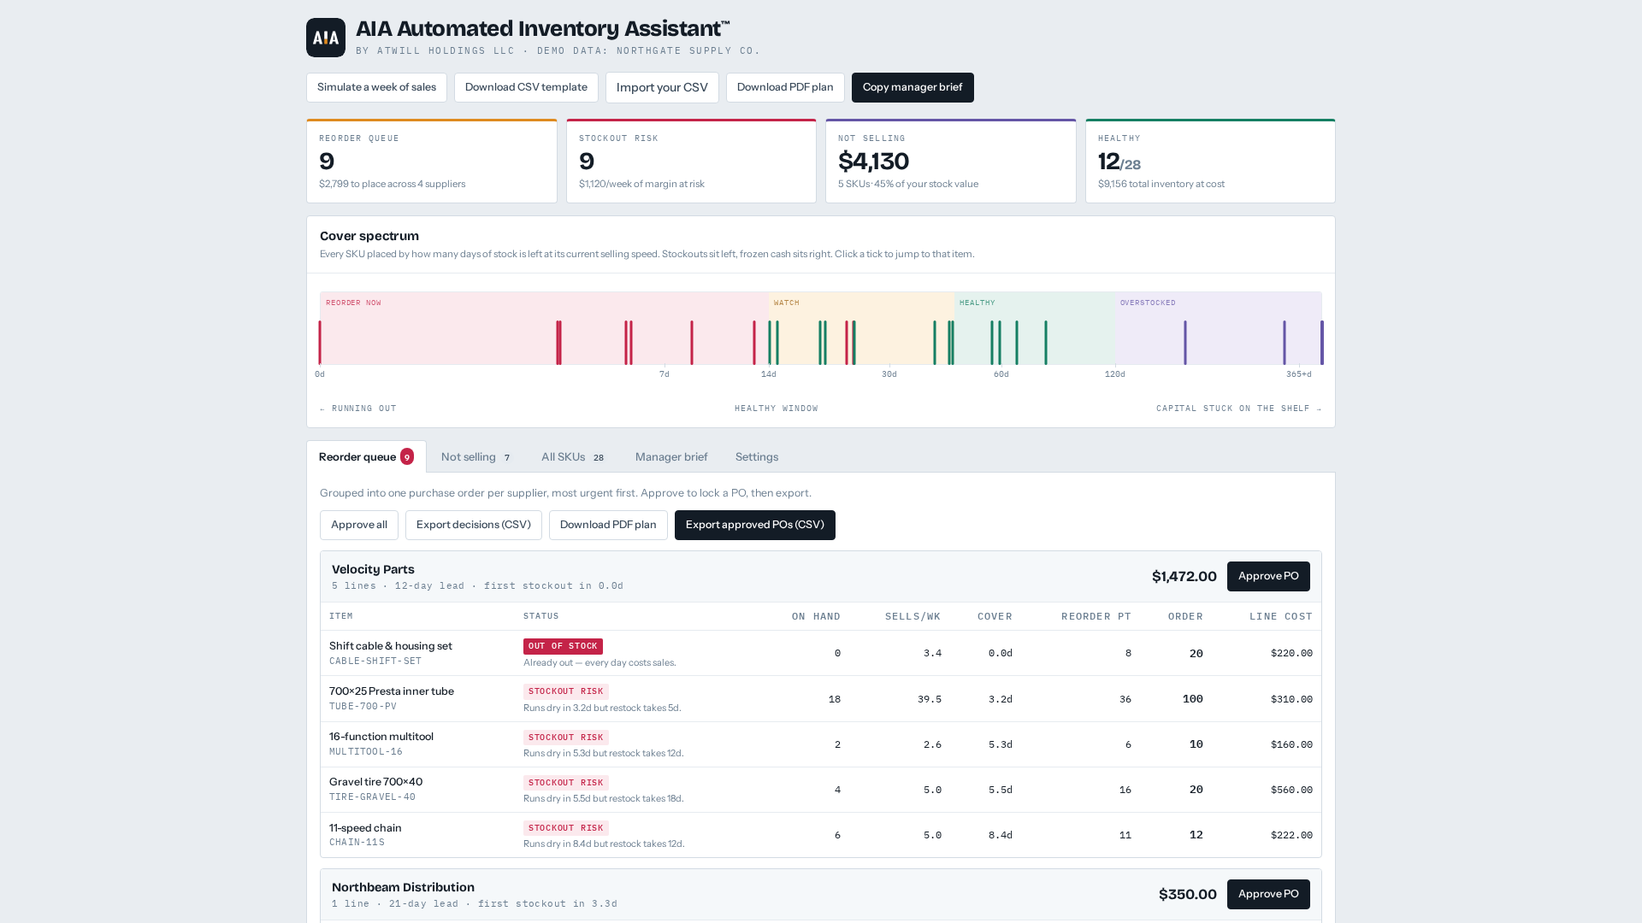1642x923 pixels.
Task: Click the AIA logo icon
Action: coord(326,38)
